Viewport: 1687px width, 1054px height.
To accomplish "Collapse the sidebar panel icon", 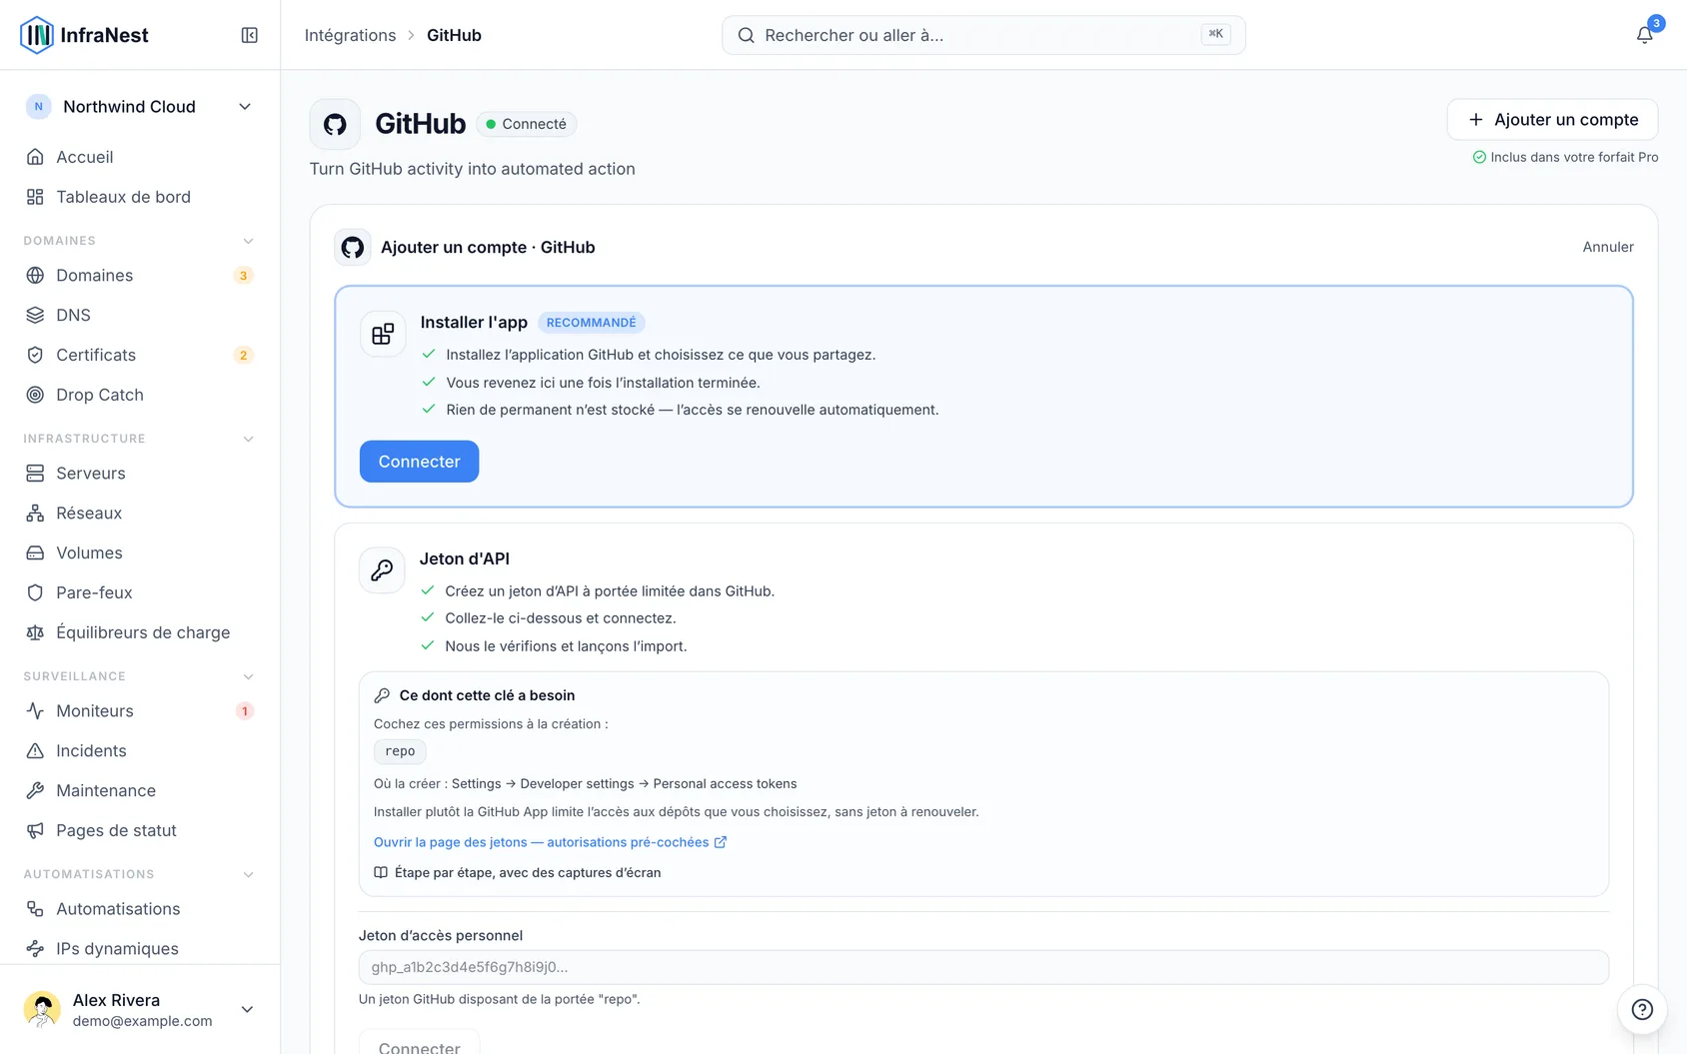I will (x=250, y=35).
